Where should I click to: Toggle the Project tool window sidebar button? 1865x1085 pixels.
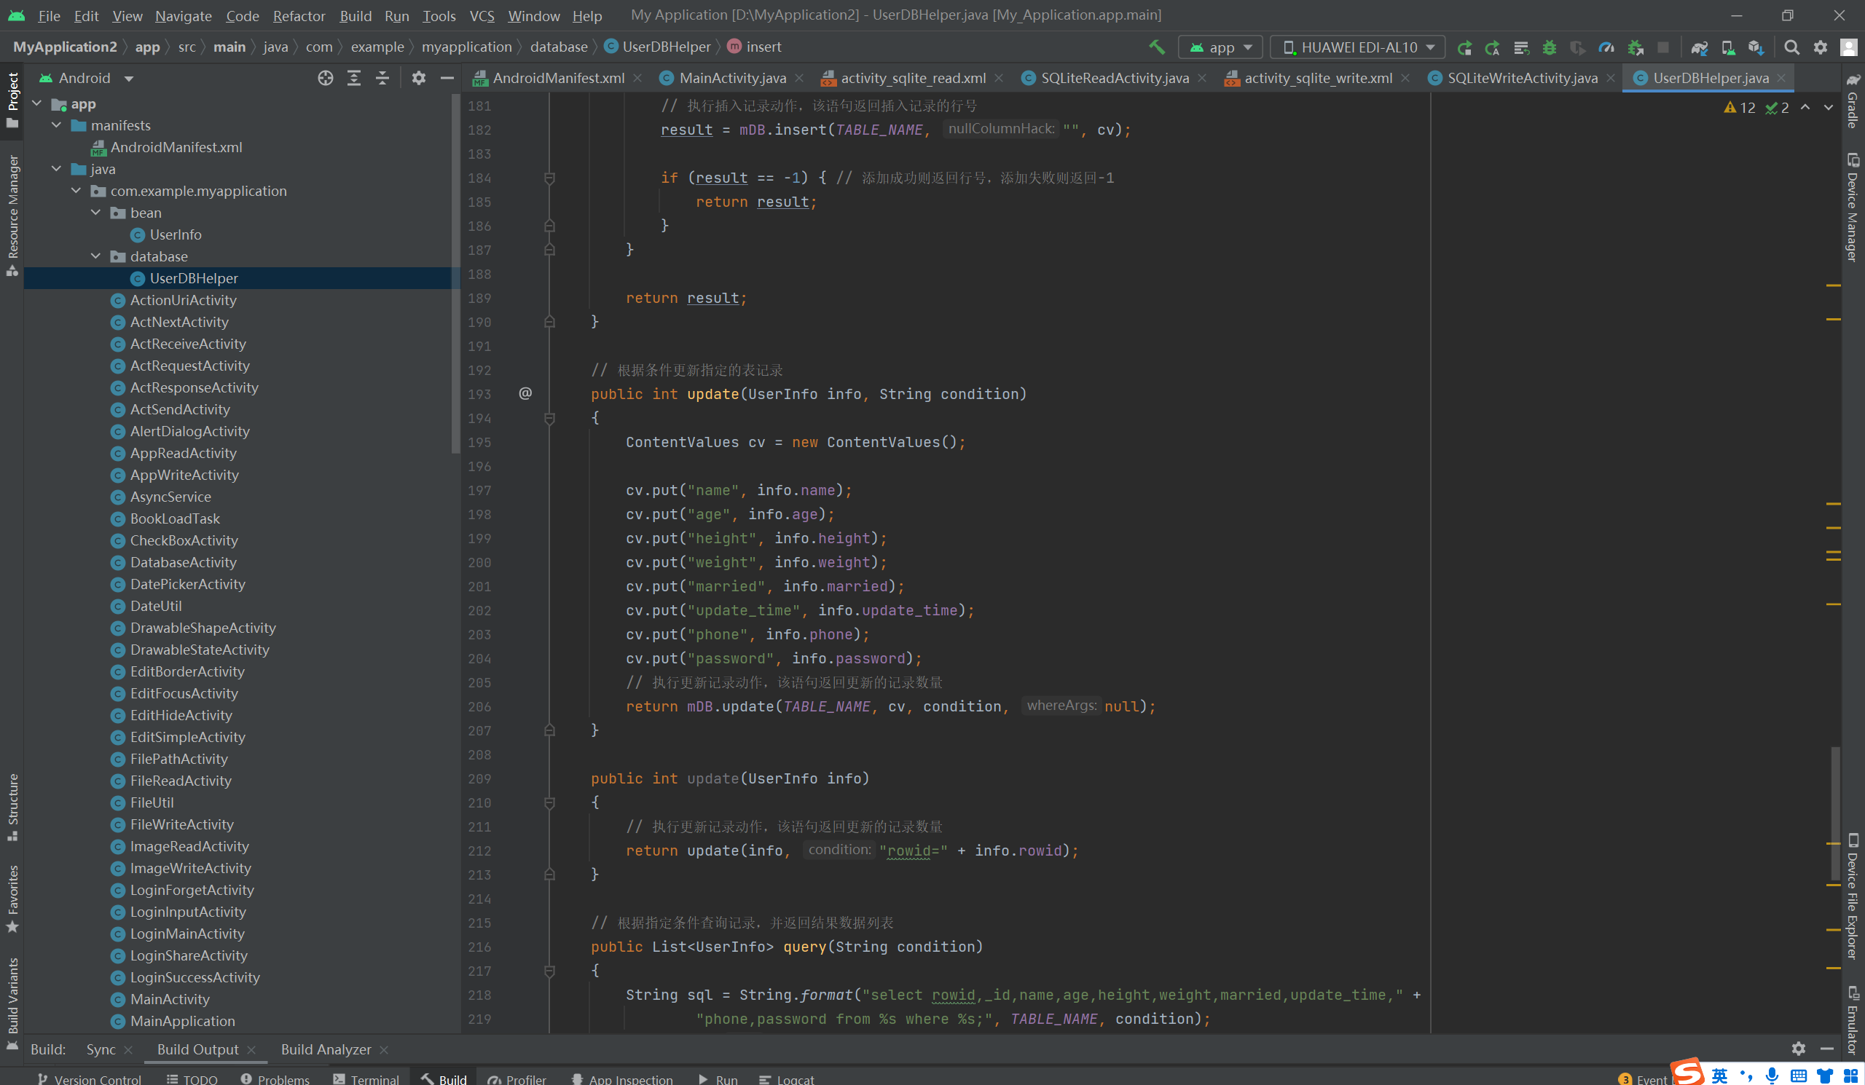click(12, 100)
